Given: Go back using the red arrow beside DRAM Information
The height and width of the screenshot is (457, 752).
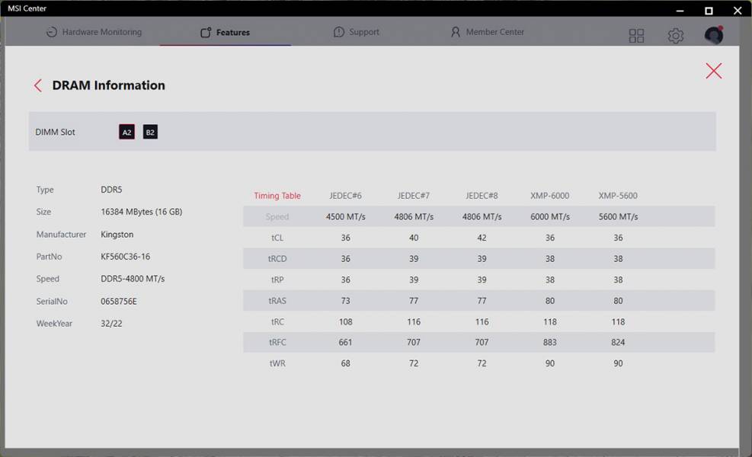Looking at the screenshot, I should [38, 85].
